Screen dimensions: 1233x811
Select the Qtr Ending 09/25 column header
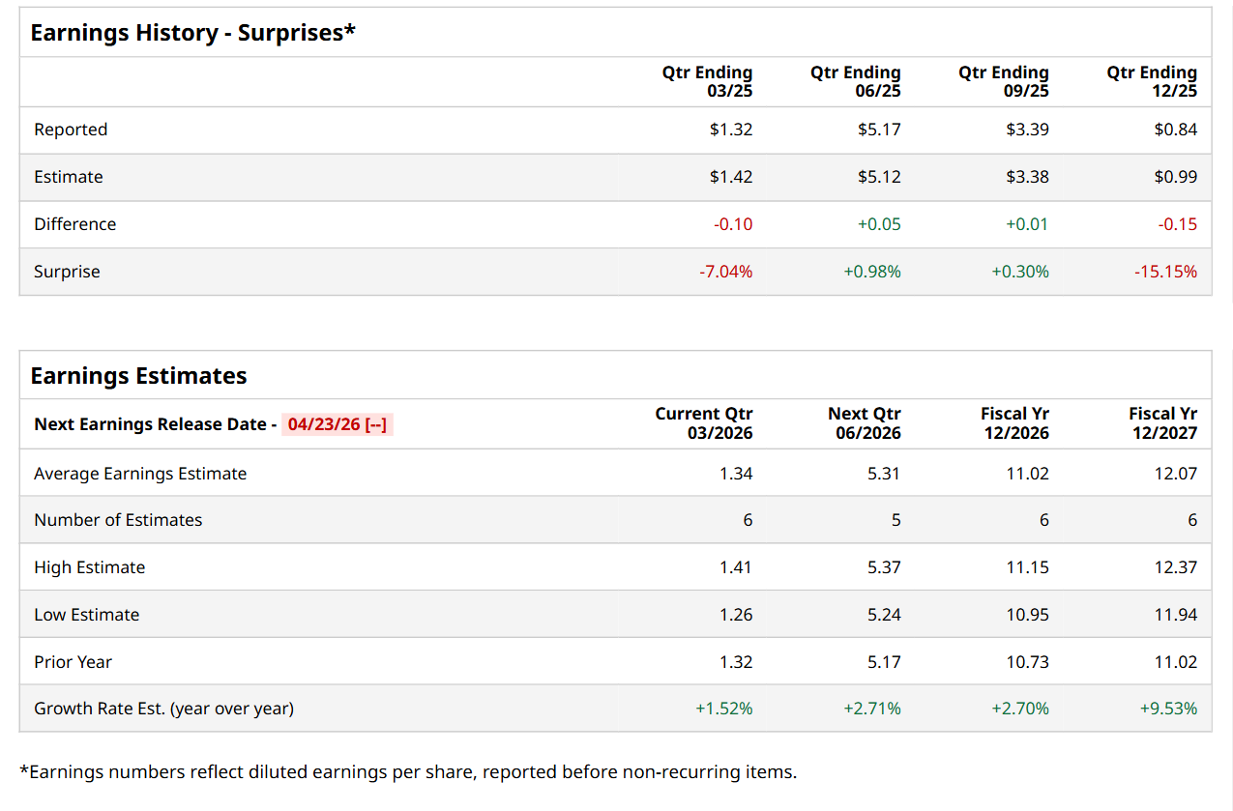tap(1003, 82)
